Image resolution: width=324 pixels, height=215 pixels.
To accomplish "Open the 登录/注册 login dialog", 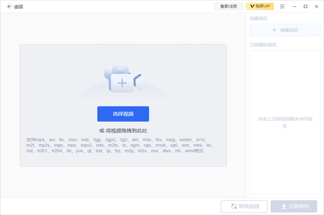I will (x=228, y=6).
